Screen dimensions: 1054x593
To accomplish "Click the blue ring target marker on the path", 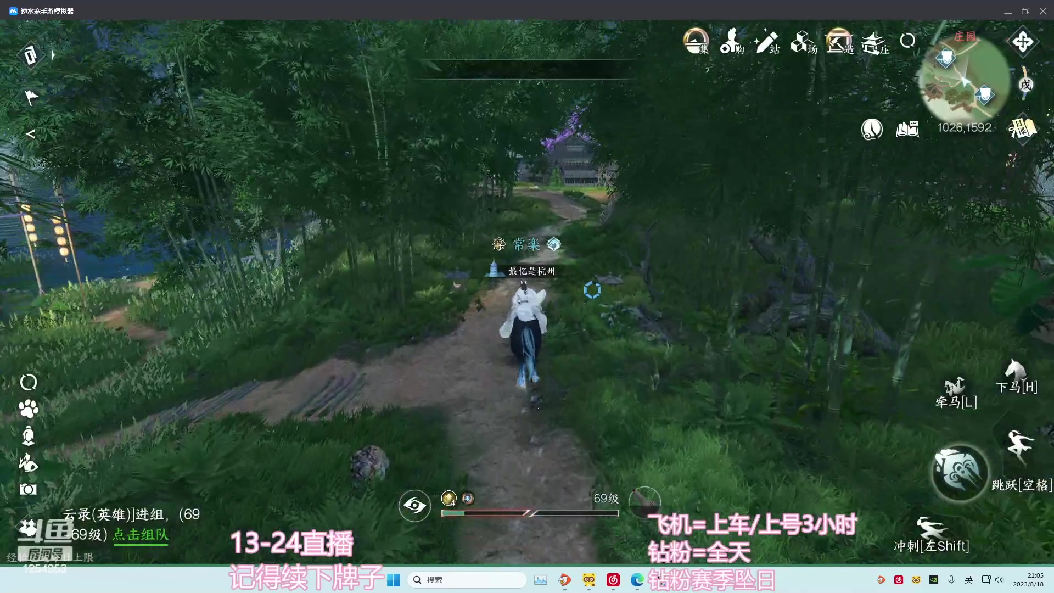I will pyautogui.click(x=592, y=290).
